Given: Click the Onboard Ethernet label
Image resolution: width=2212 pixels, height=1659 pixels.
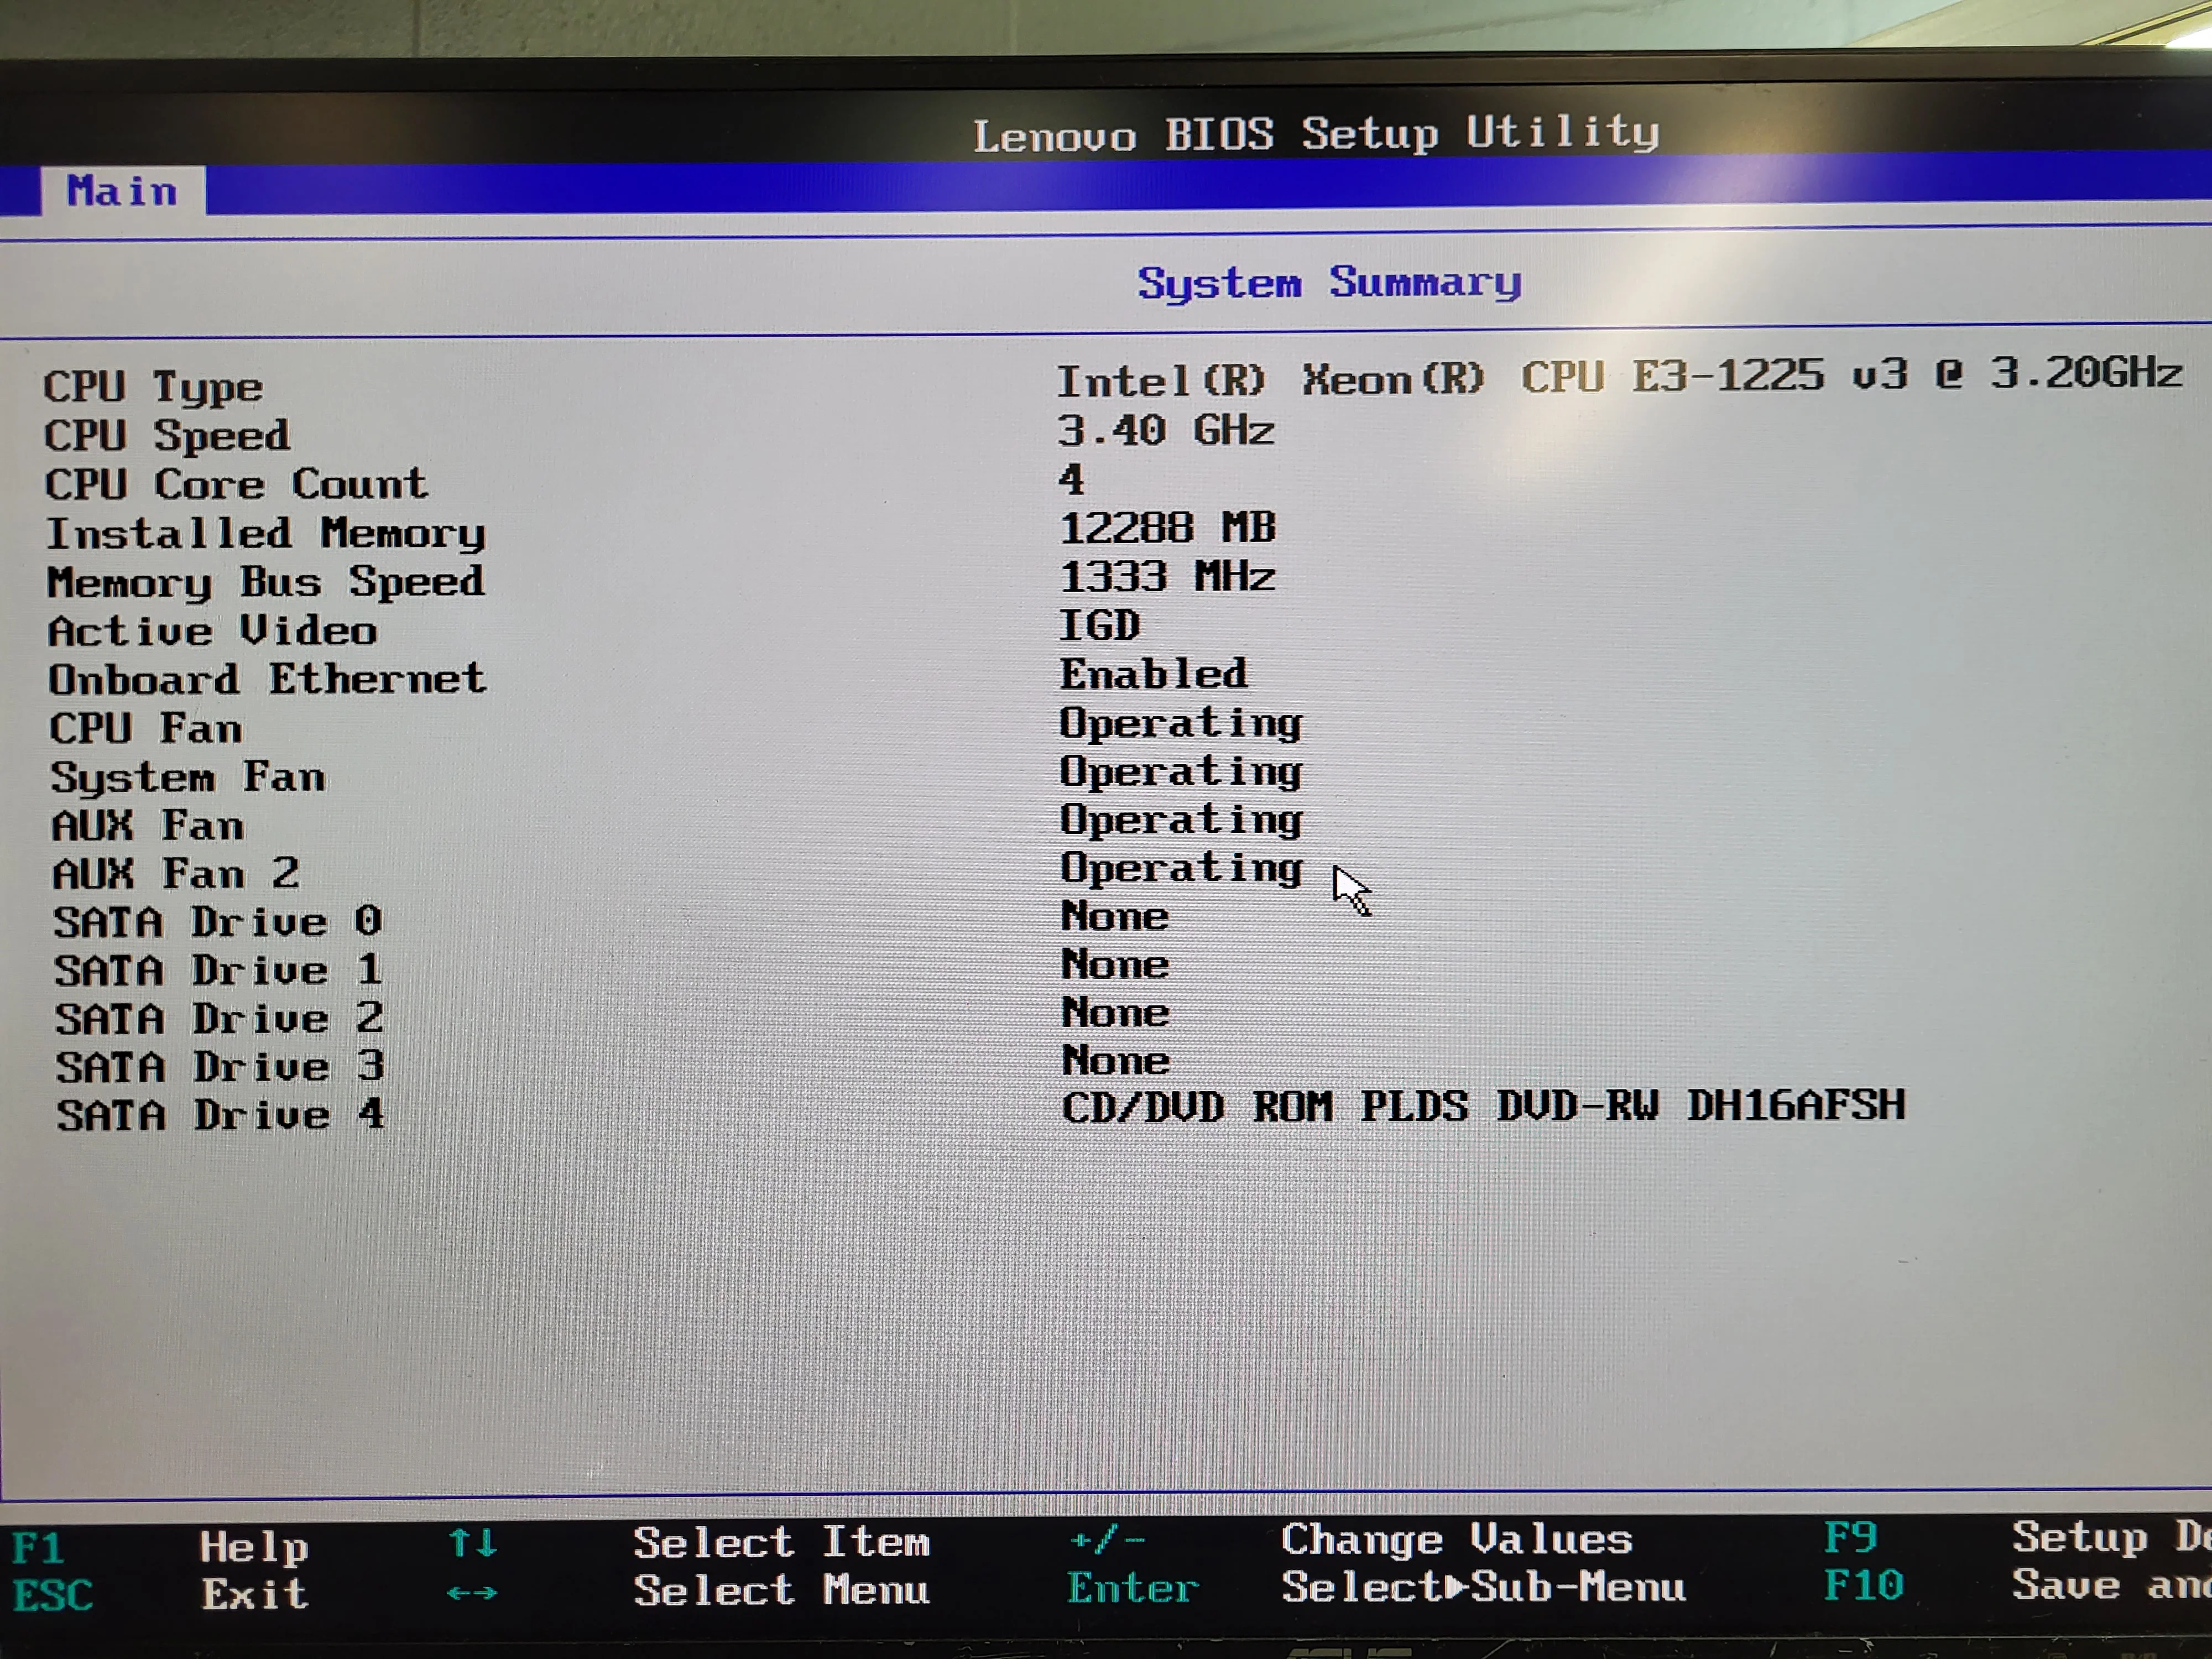Looking at the screenshot, I should tap(268, 679).
